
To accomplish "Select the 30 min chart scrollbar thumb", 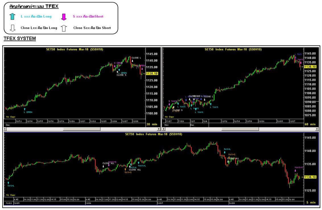I will [x=82, y=129].
